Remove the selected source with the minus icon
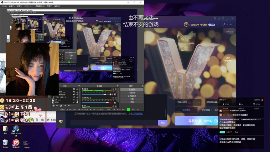Viewport: 270px width, 152px height. (57, 106)
